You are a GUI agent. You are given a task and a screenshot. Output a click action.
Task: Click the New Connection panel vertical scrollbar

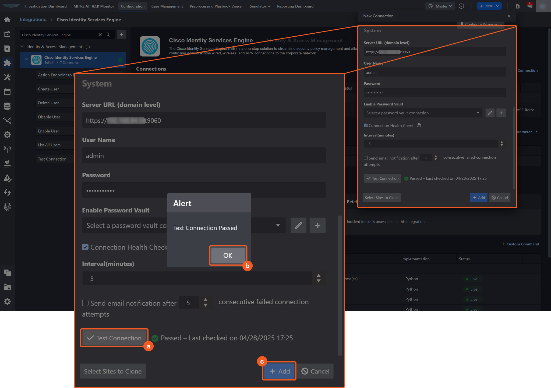[514, 148]
